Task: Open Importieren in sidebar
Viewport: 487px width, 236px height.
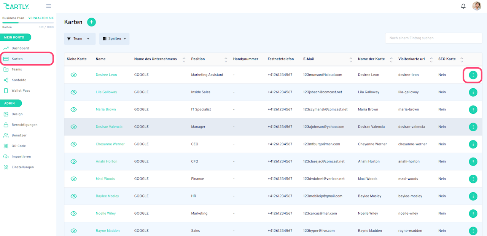Action: point(21,157)
